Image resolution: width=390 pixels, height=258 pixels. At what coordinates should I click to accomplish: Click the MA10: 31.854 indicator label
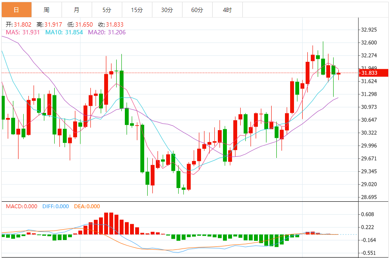pos(64,33)
